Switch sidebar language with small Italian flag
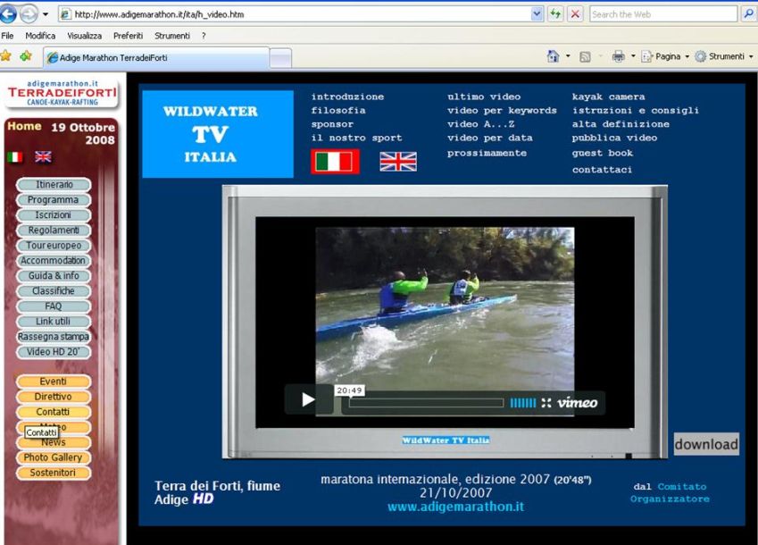The height and width of the screenshot is (545, 758). pyautogui.click(x=15, y=157)
